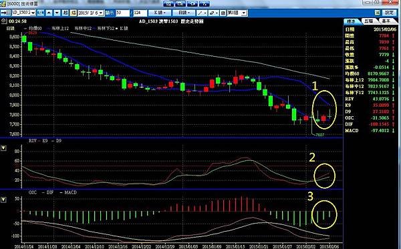Screen dimensions: 401x249
Task: Select the eraser tool
Action: pyautogui.click(x=213, y=13)
